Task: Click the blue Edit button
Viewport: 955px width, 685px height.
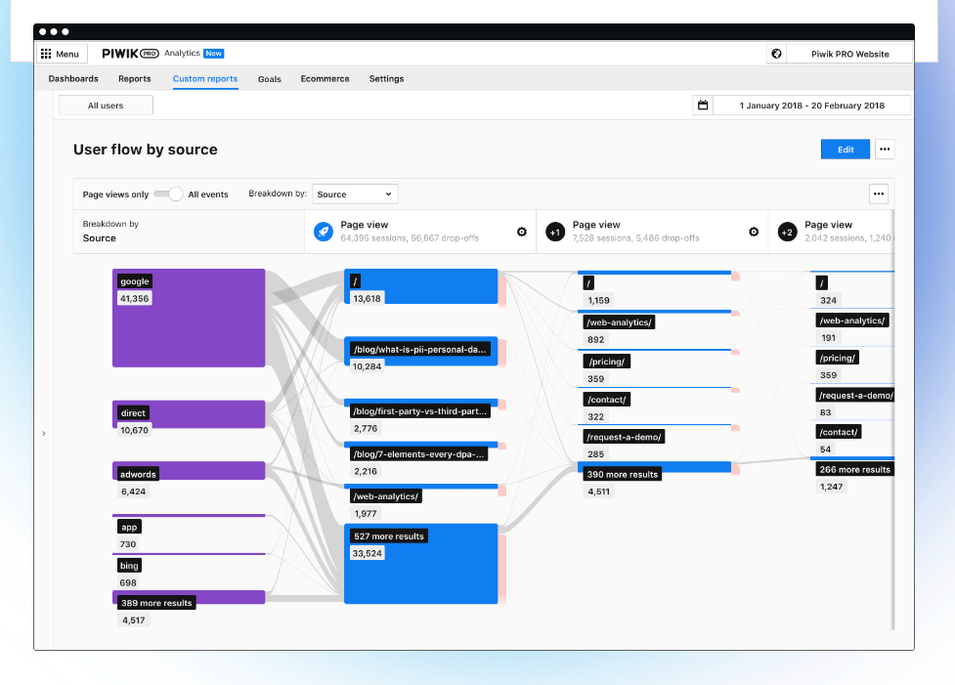Action: click(x=846, y=150)
